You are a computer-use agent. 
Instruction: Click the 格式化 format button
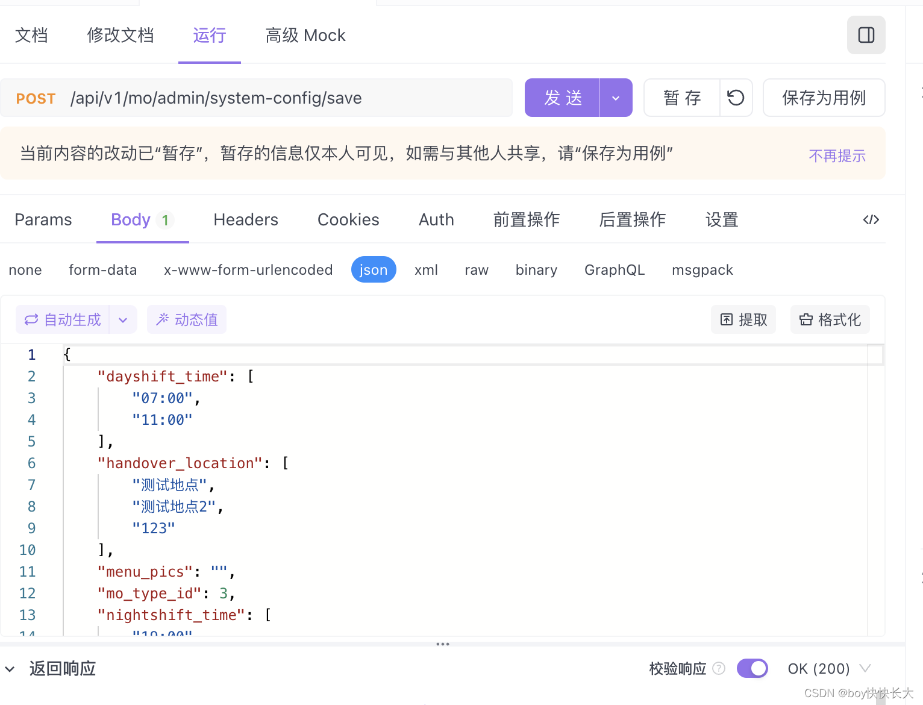[830, 319]
